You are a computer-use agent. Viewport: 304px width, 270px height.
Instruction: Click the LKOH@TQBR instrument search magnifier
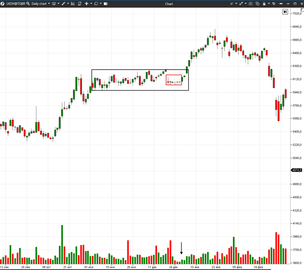(x=28, y=4)
